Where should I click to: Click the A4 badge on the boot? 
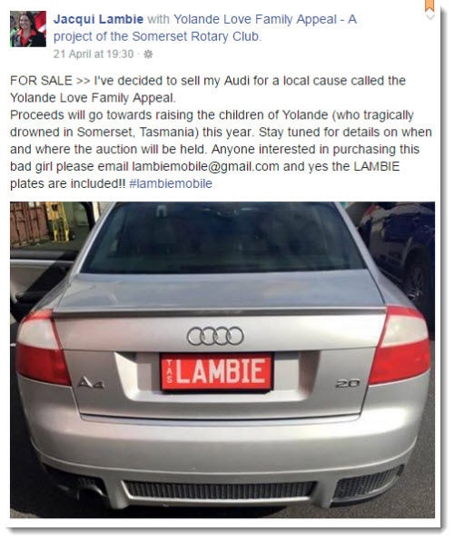tap(91, 383)
